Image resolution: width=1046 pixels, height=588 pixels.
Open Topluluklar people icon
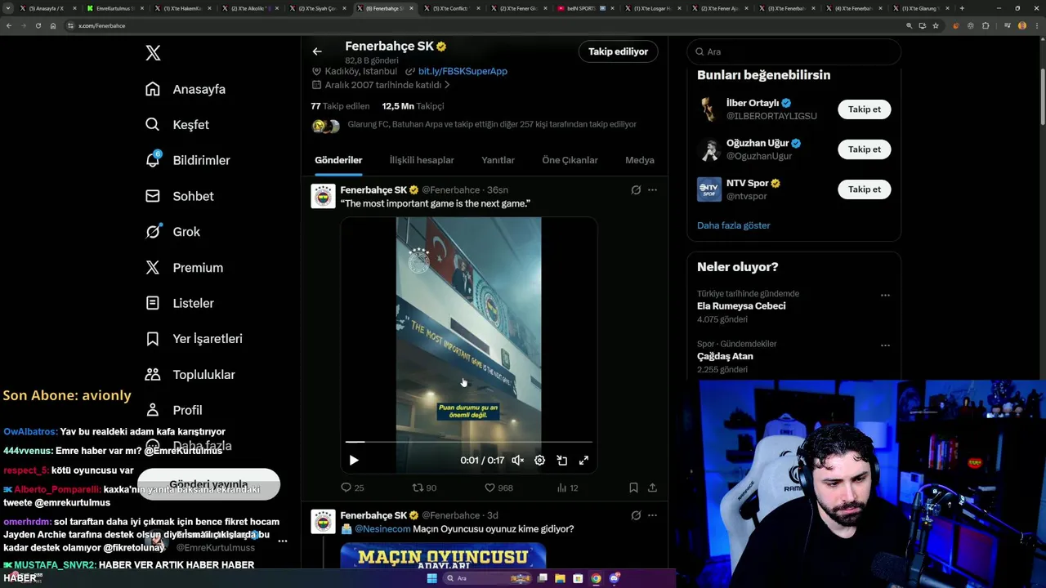[153, 374]
